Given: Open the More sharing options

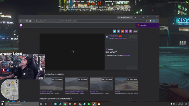Looking at the screenshot, I should point(135,31).
